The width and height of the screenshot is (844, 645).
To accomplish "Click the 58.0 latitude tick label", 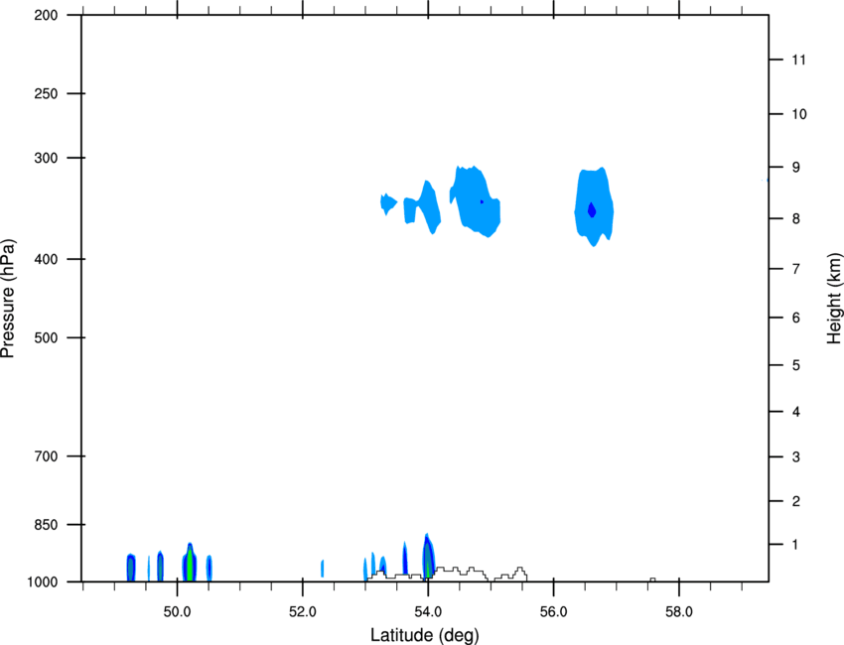I will [x=679, y=612].
